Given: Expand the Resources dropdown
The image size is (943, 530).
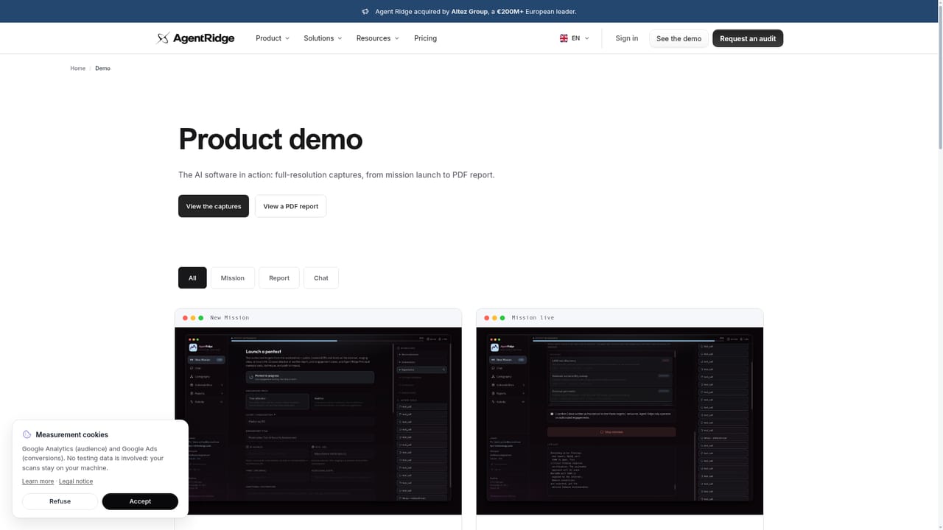Looking at the screenshot, I should click(x=377, y=38).
